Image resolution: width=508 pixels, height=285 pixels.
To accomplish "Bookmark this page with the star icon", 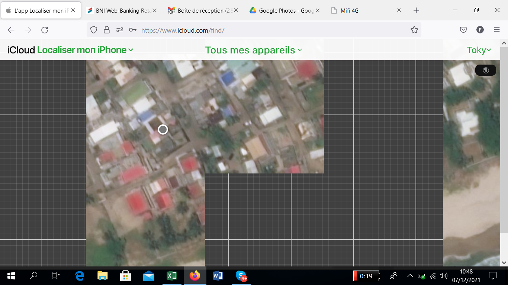I will coord(414,30).
